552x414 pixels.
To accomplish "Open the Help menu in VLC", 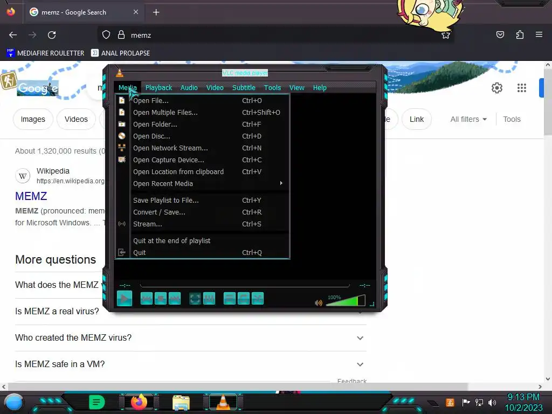I will point(320,88).
